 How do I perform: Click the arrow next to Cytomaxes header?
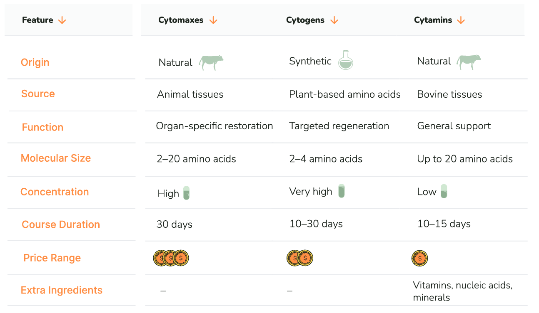point(213,20)
